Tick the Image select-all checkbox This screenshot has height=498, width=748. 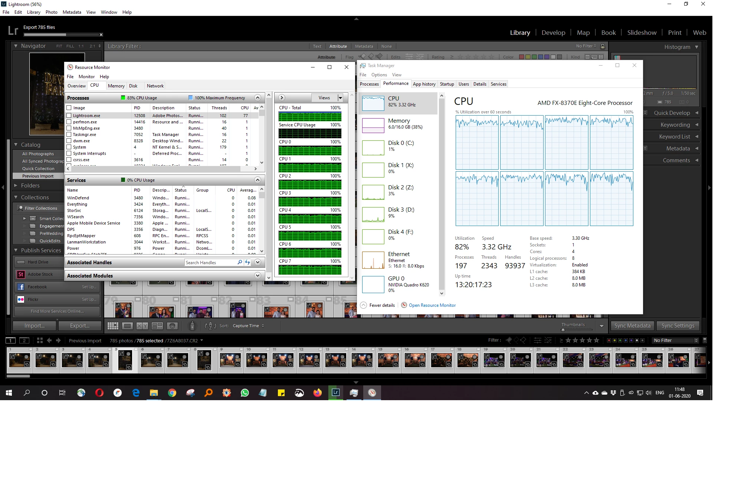[69, 108]
